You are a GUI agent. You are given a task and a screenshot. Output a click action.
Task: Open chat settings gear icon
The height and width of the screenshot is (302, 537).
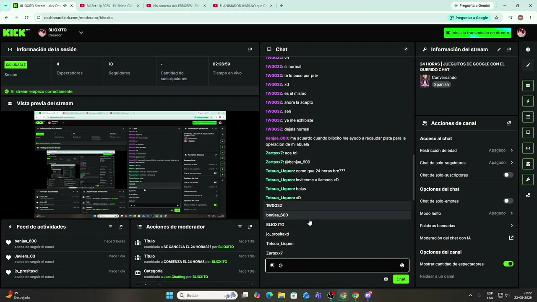click(x=386, y=279)
